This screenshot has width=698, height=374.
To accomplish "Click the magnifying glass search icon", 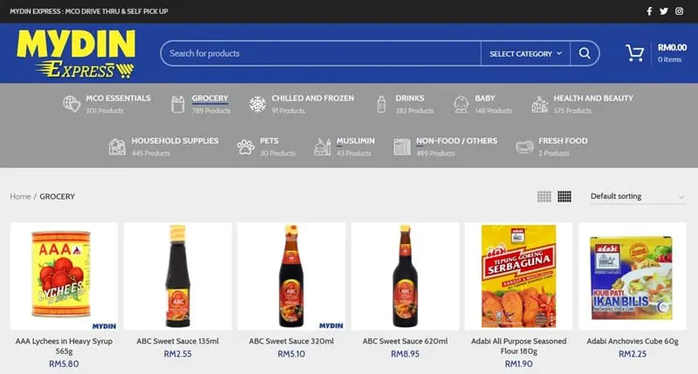I will (x=585, y=53).
